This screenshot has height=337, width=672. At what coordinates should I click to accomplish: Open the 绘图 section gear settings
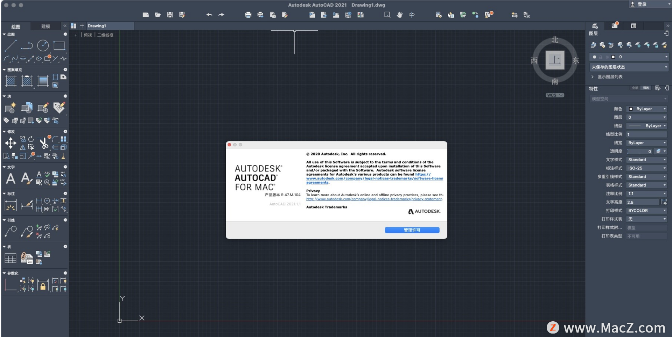(x=65, y=34)
